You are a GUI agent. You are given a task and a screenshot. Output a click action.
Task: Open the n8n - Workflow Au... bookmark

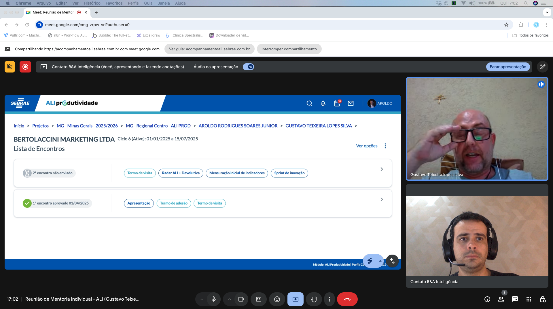67,35
